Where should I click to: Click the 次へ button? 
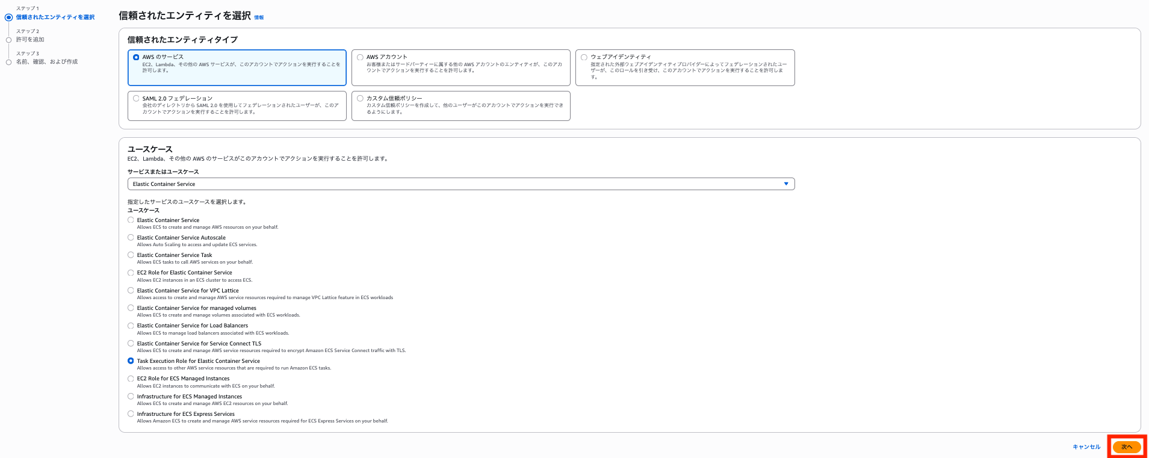pyautogui.click(x=1126, y=447)
